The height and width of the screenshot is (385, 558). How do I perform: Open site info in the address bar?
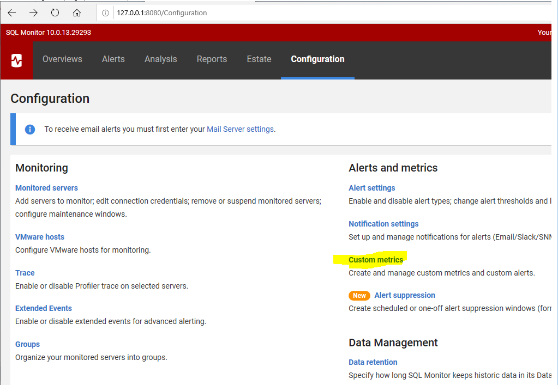coord(105,12)
